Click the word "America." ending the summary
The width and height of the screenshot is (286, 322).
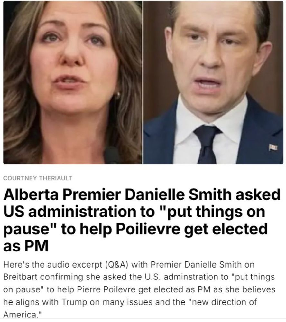click(23, 315)
